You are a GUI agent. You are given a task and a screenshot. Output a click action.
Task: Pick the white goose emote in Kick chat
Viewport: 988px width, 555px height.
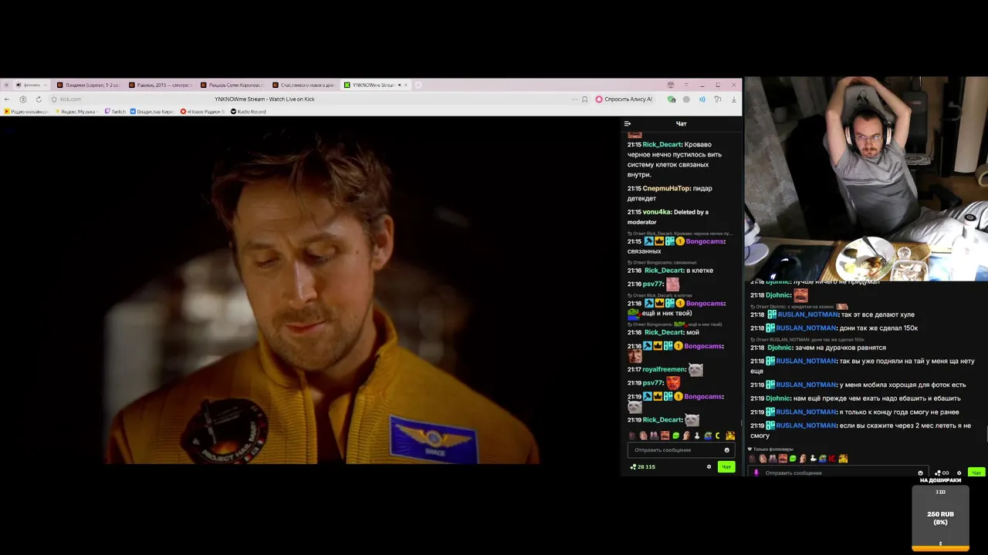(697, 436)
